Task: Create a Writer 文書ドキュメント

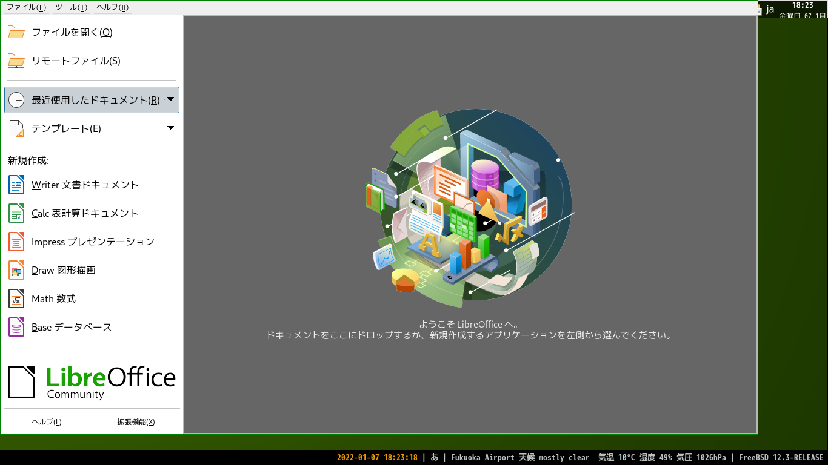Action: click(85, 185)
